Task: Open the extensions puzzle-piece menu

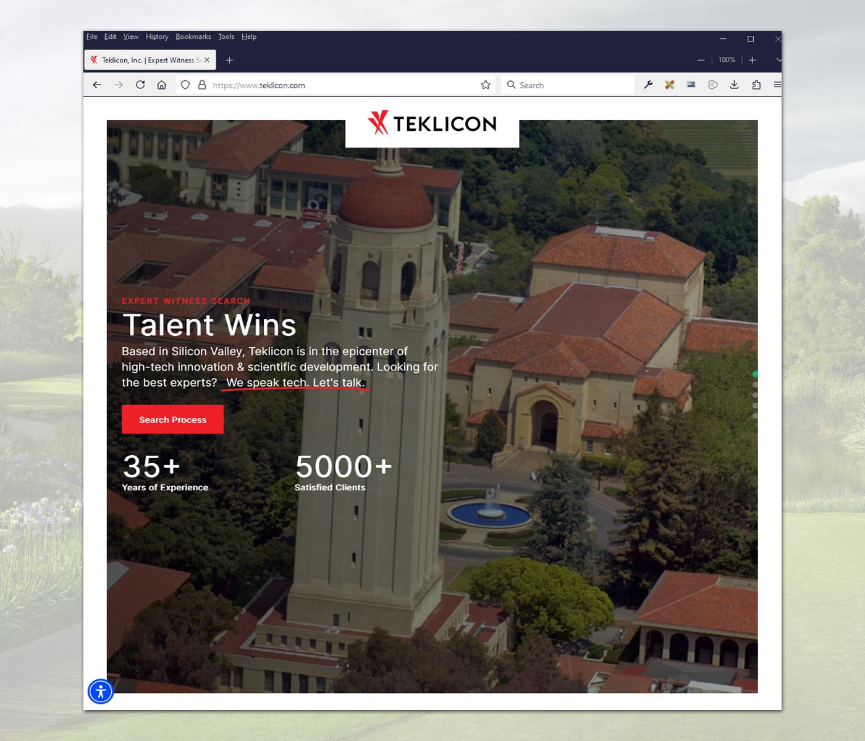Action: pos(756,85)
